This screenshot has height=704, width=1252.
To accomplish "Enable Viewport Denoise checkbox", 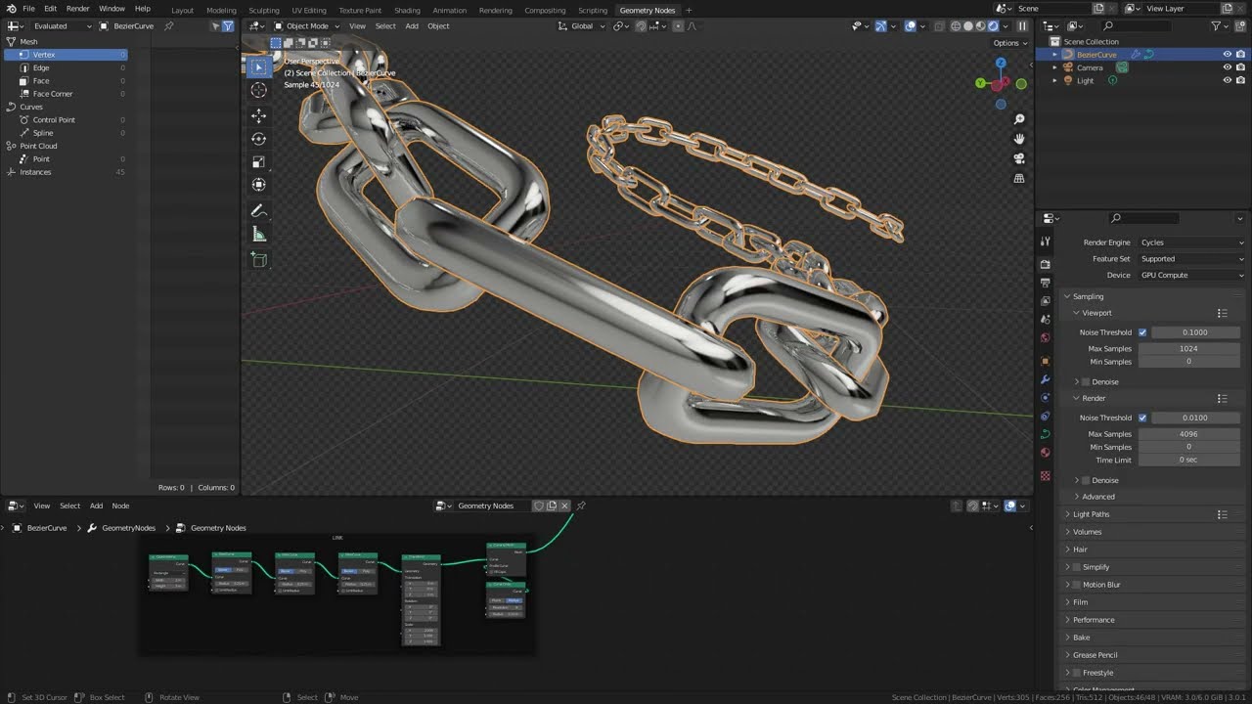I will (1085, 381).
